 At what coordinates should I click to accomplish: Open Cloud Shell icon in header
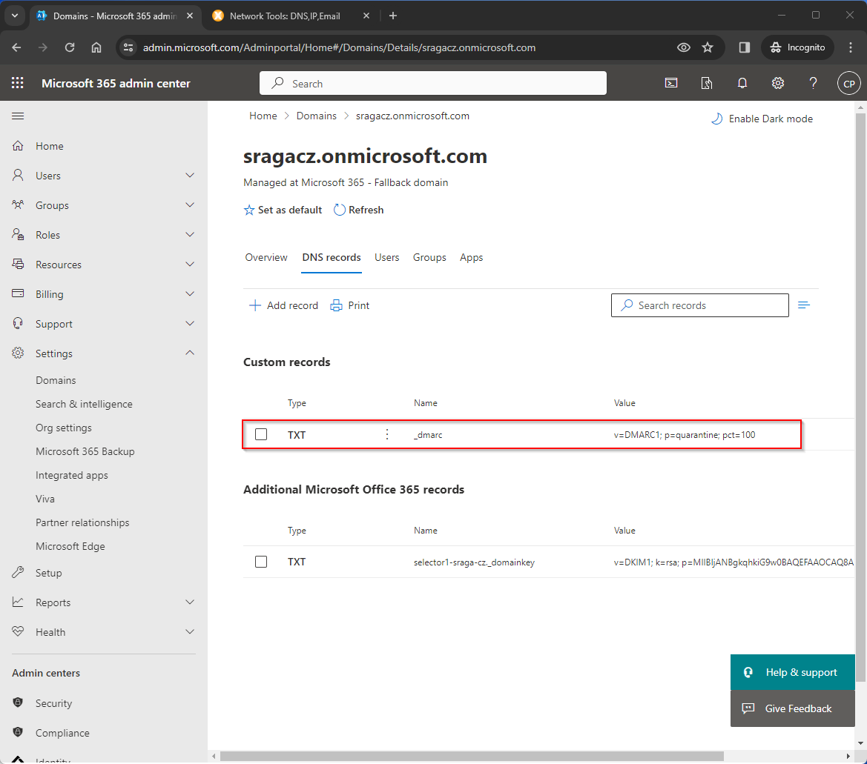670,83
